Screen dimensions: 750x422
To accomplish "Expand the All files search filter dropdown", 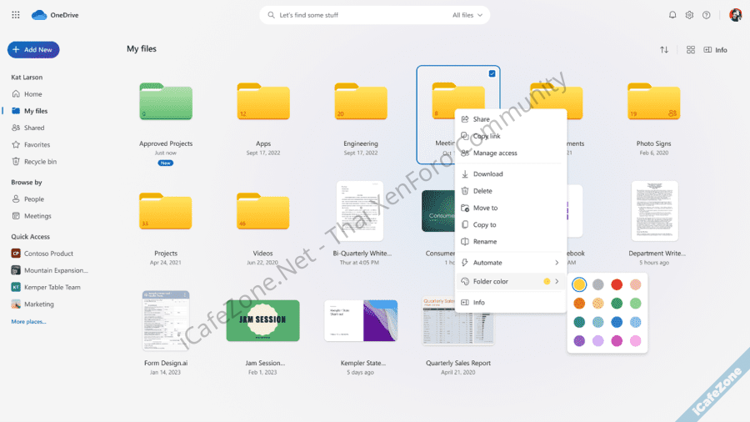I will click(x=467, y=15).
